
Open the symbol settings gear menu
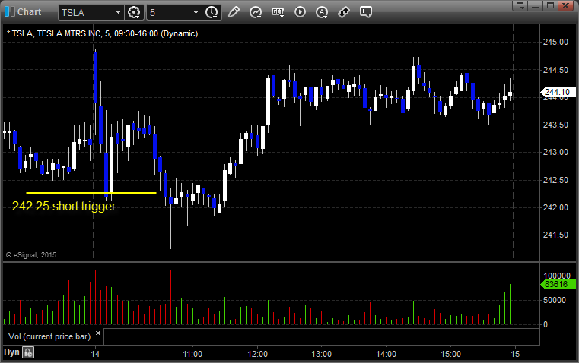pyautogui.click(x=134, y=12)
